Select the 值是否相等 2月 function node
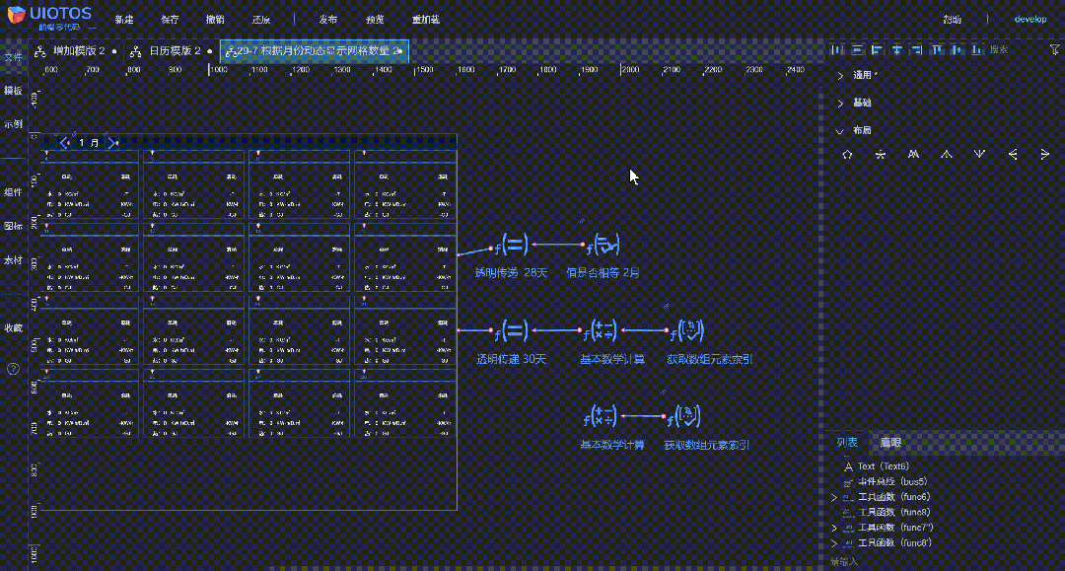 602,245
